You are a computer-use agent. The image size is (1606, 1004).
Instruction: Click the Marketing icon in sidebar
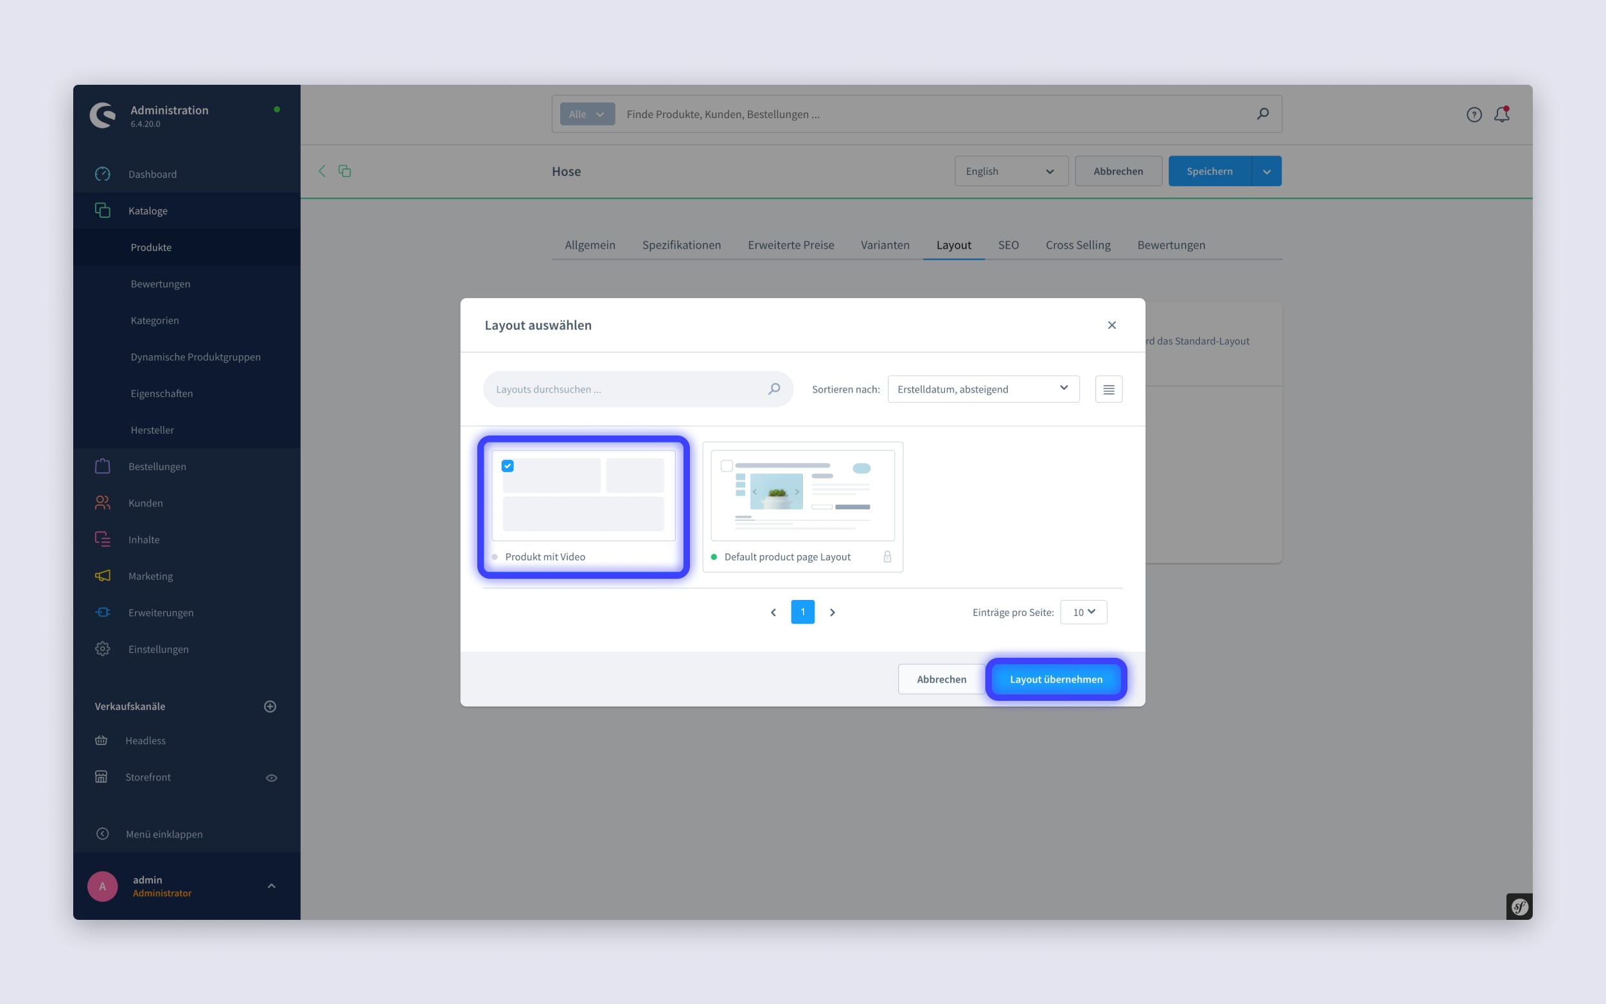[103, 575]
